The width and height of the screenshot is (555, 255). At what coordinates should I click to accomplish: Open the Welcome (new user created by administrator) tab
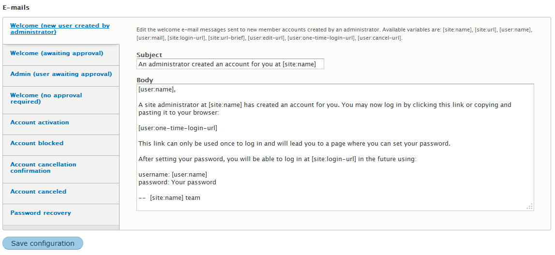(60, 29)
